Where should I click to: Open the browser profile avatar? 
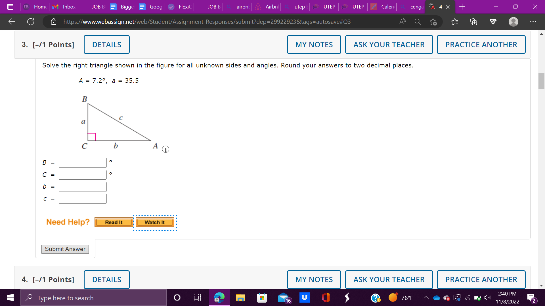click(513, 22)
